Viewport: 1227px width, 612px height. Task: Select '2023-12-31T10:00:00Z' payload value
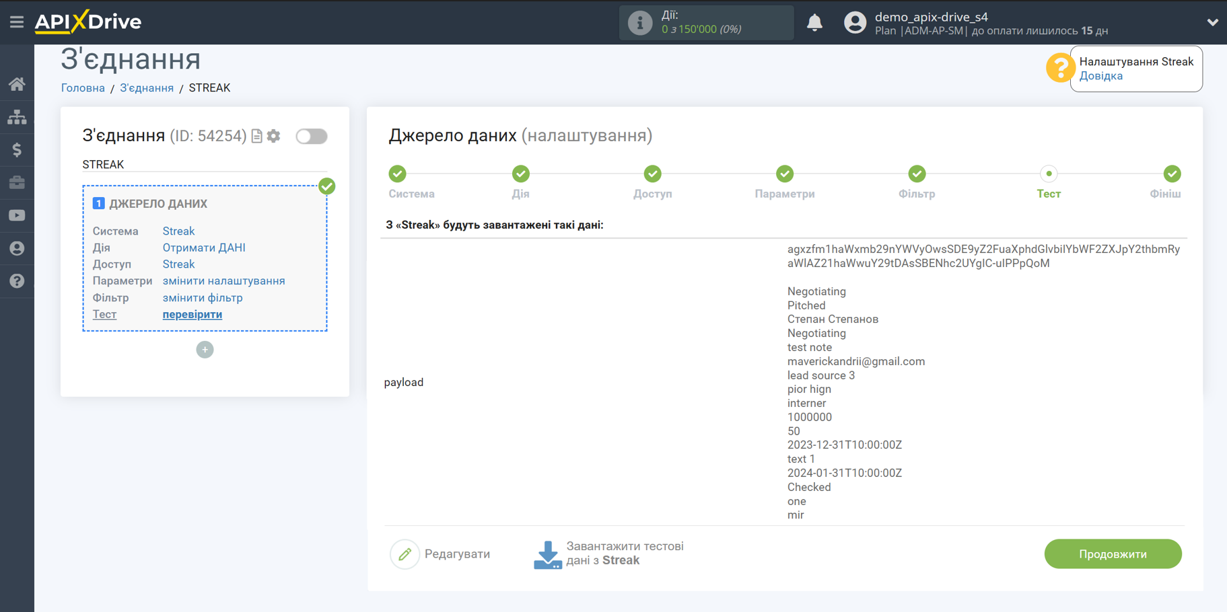pyautogui.click(x=844, y=445)
